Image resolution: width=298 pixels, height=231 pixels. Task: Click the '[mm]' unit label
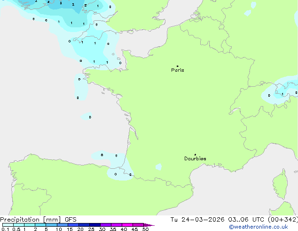52,220
